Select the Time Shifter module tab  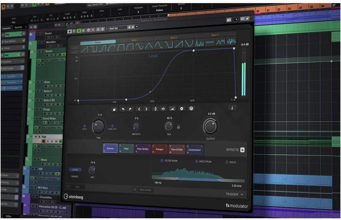pyautogui.click(x=177, y=150)
